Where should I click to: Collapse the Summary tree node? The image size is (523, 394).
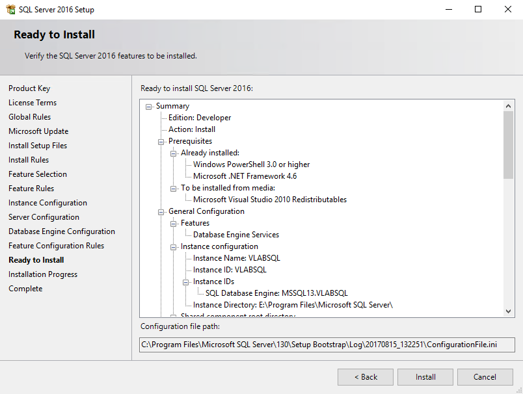(148, 107)
